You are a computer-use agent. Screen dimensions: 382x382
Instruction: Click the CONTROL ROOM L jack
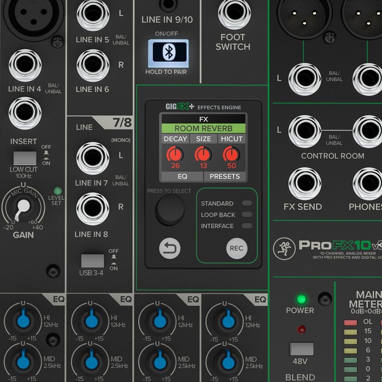(305, 132)
